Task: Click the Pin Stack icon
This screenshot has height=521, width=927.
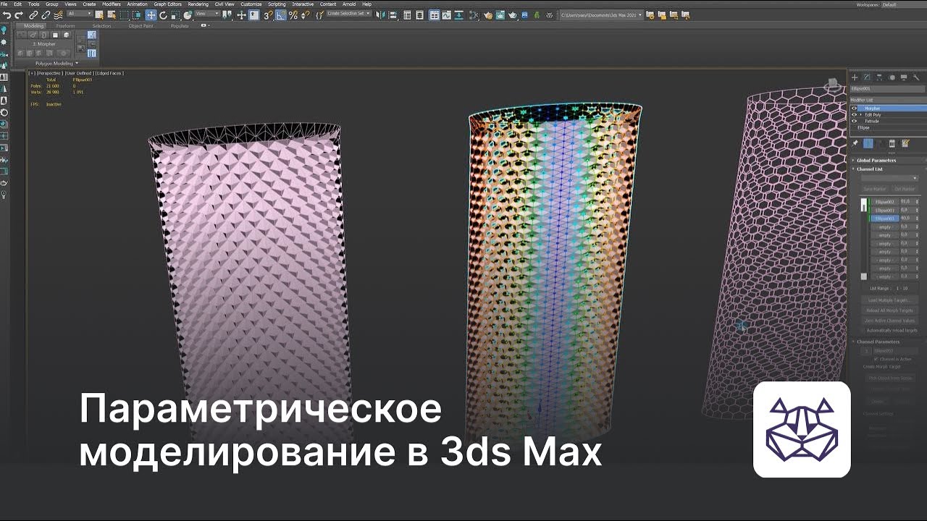Action: (x=855, y=143)
